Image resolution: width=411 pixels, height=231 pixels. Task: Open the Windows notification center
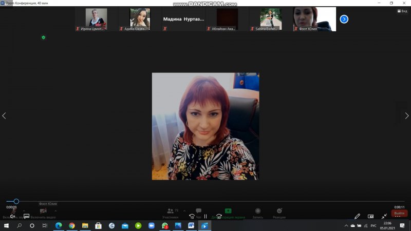pos(402,226)
